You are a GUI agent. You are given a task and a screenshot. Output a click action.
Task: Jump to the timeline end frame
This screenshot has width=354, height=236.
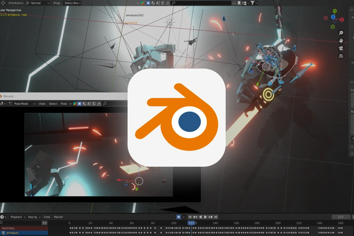pos(216,217)
